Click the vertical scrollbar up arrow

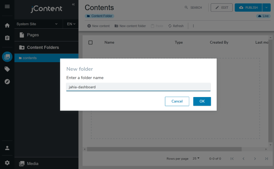270,37
